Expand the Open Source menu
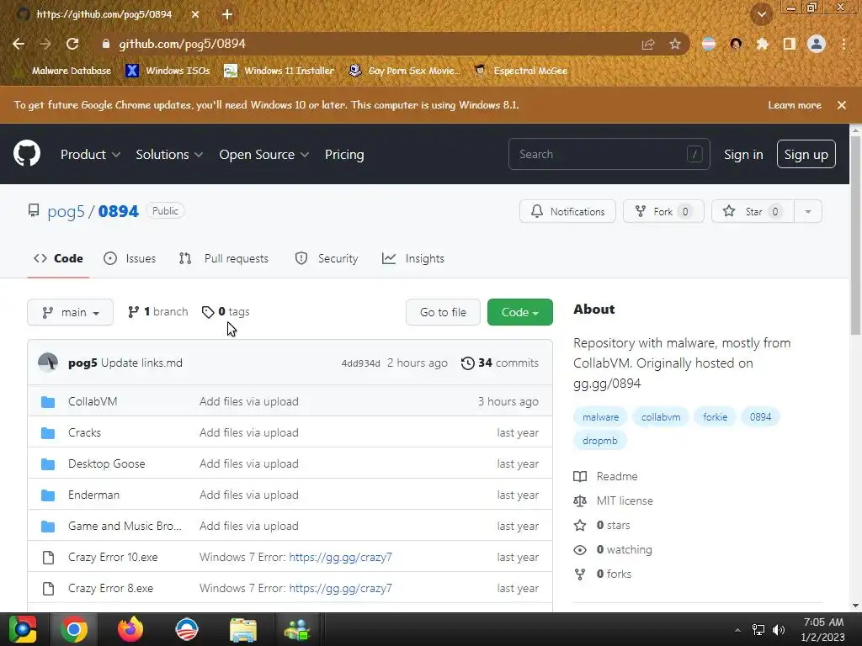This screenshot has width=862, height=646. [x=263, y=155]
